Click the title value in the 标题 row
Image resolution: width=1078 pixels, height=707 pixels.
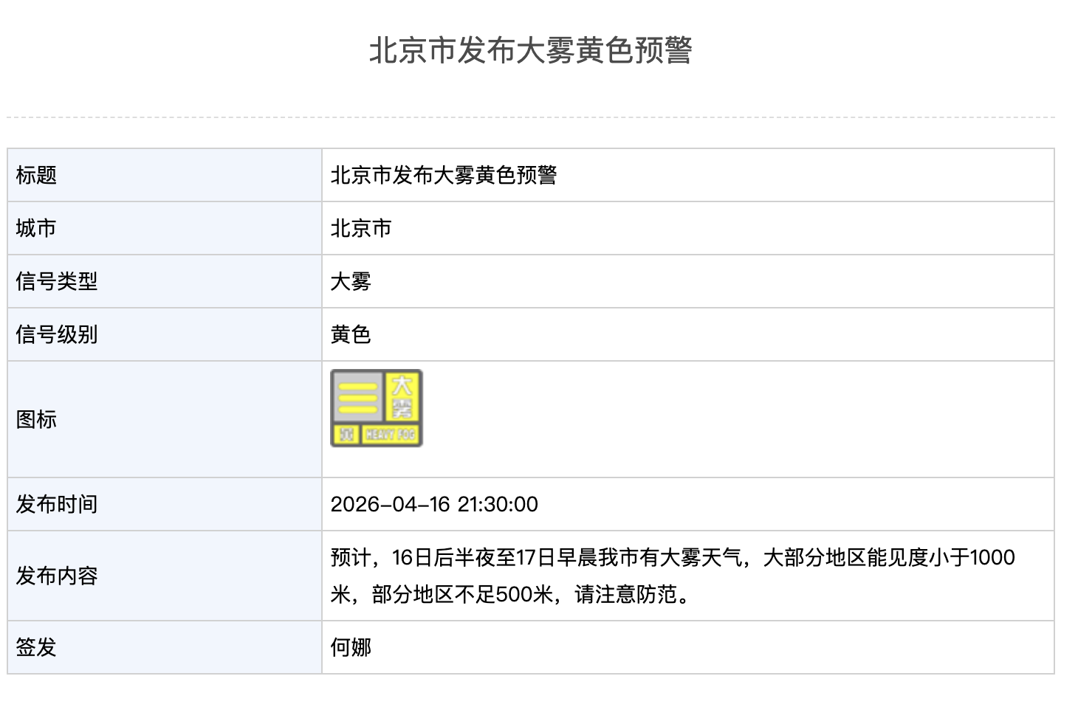(x=443, y=175)
